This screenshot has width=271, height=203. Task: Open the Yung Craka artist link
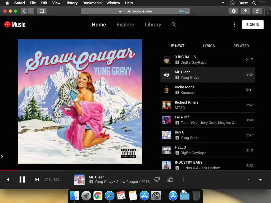(x=190, y=138)
